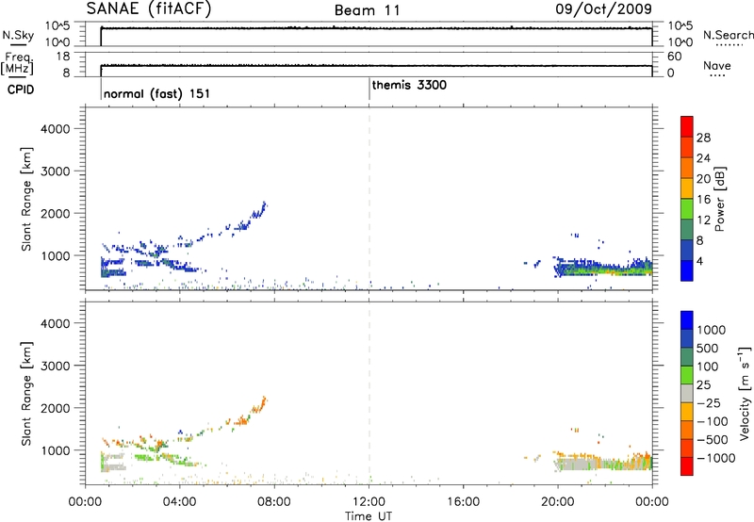Click the 'CPID' row label
The height and width of the screenshot is (522, 754).
21,90
